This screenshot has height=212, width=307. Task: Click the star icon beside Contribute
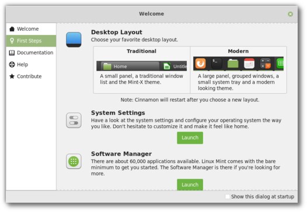point(12,76)
